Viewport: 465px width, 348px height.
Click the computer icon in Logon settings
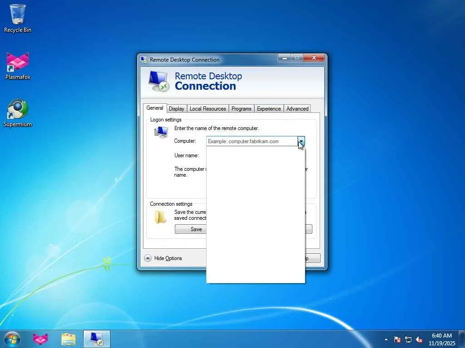161,132
